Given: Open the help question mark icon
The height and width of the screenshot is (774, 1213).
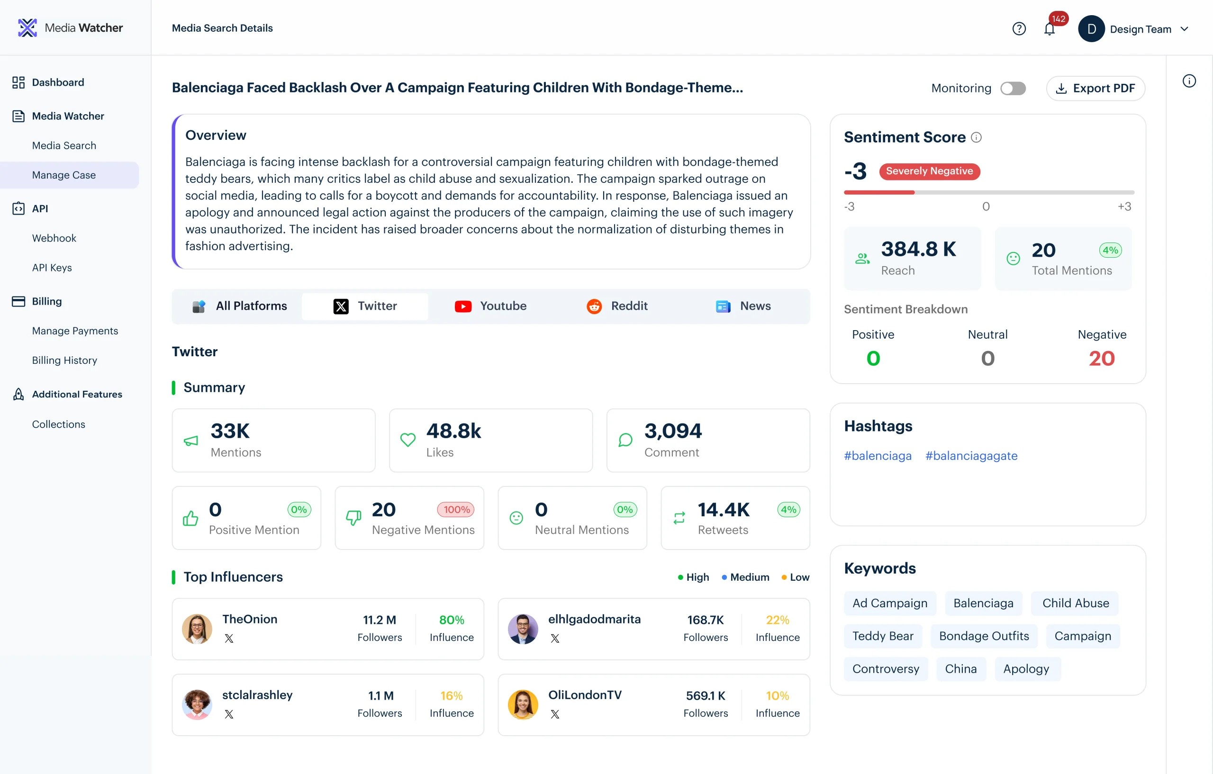Looking at the screenshot, I should coord(1019,29).
